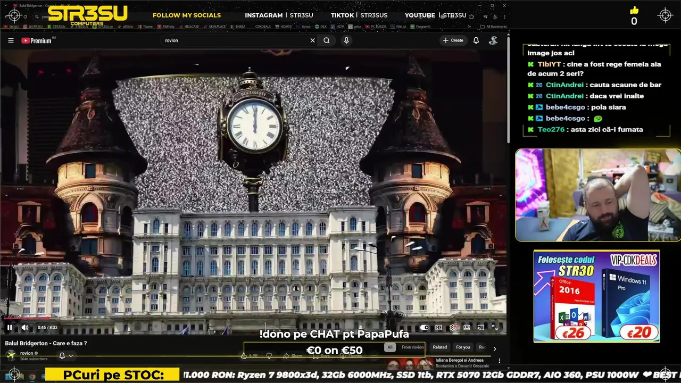Click the VIP-CDKDEALS STR30 ad banner
Screen dimensions: 681x383
596,296
